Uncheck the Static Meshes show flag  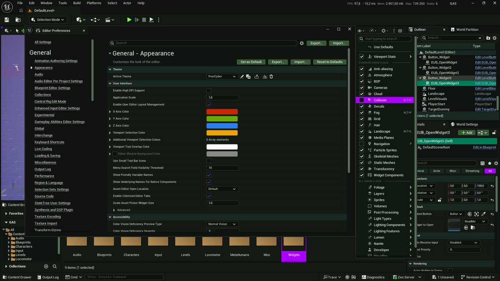pyautogui.click(x=362, y=162)
